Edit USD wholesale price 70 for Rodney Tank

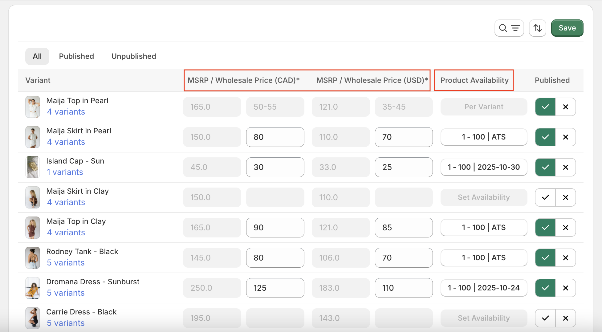(x=404, y=258)
